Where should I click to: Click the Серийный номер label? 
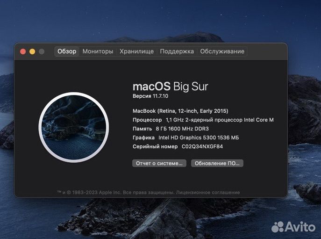point(155,146)
